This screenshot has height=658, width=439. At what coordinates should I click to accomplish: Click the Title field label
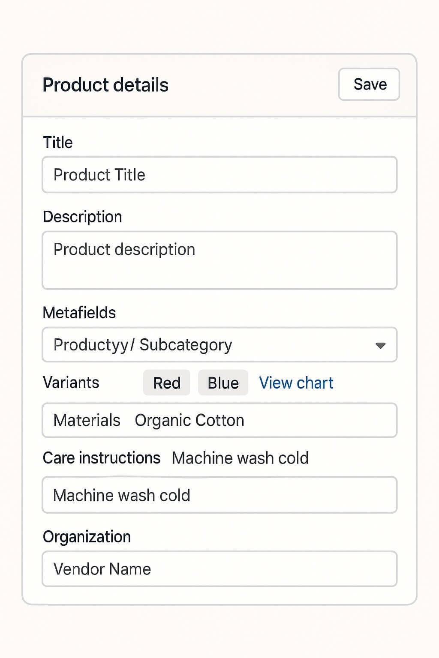[58, 142]
